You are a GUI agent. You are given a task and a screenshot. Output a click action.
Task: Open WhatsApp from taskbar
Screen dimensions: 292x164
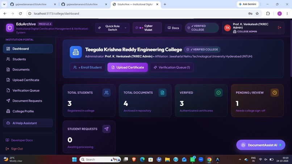click(x=192, y=159)
